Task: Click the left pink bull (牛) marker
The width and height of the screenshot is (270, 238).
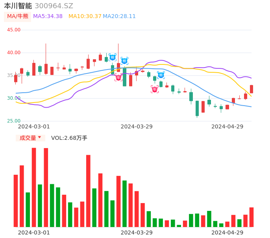Action: coord(118,78)
